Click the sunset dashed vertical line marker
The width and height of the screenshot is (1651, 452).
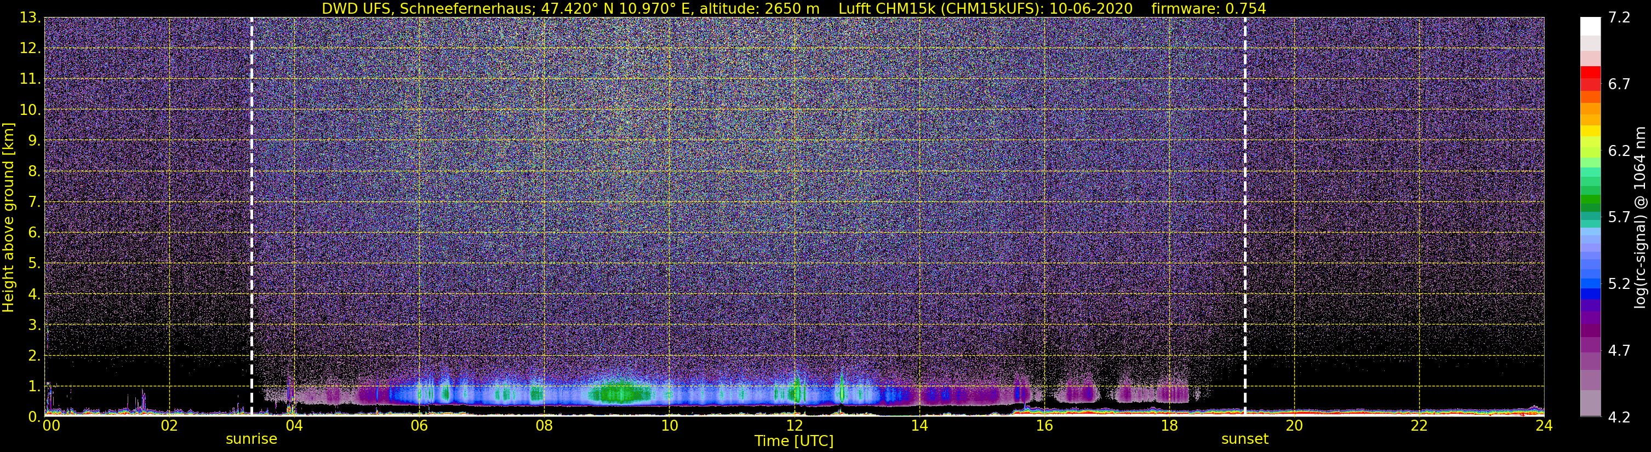pos(1244,216)
